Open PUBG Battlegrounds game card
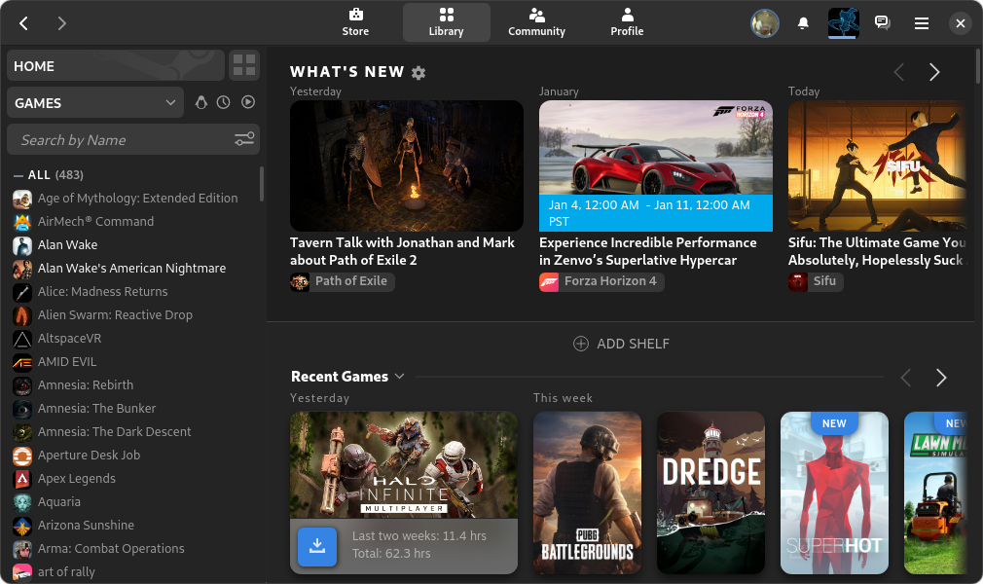Viewport: 983px width, 584px height. [588, 493]
